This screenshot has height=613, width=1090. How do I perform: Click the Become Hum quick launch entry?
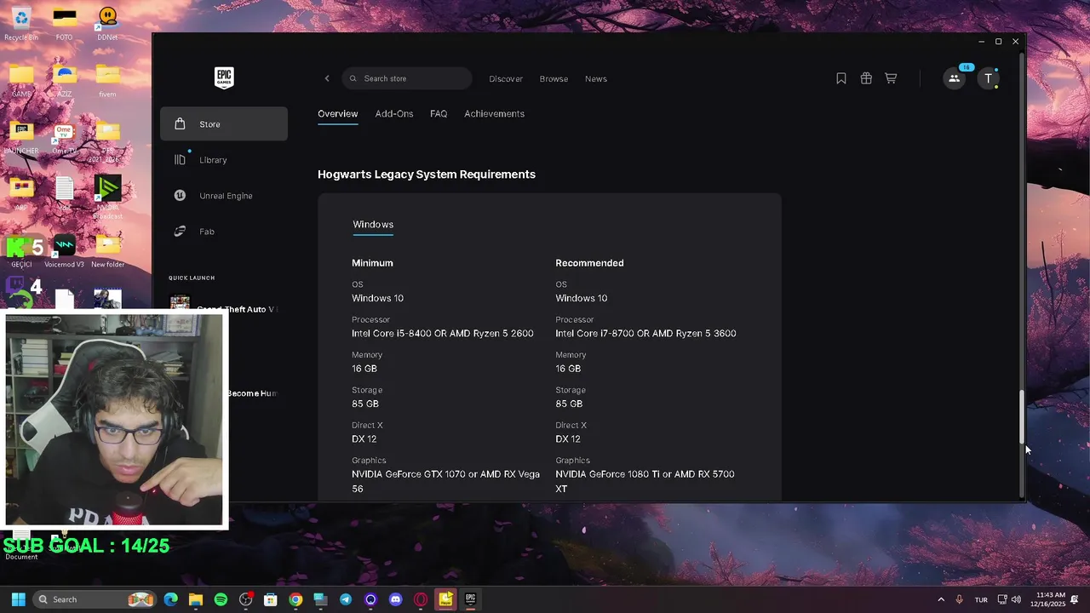(252, 393)
